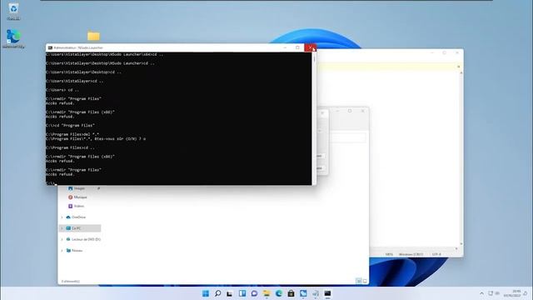Open Microsoft Store from the taskbar

tap(291, 293)
